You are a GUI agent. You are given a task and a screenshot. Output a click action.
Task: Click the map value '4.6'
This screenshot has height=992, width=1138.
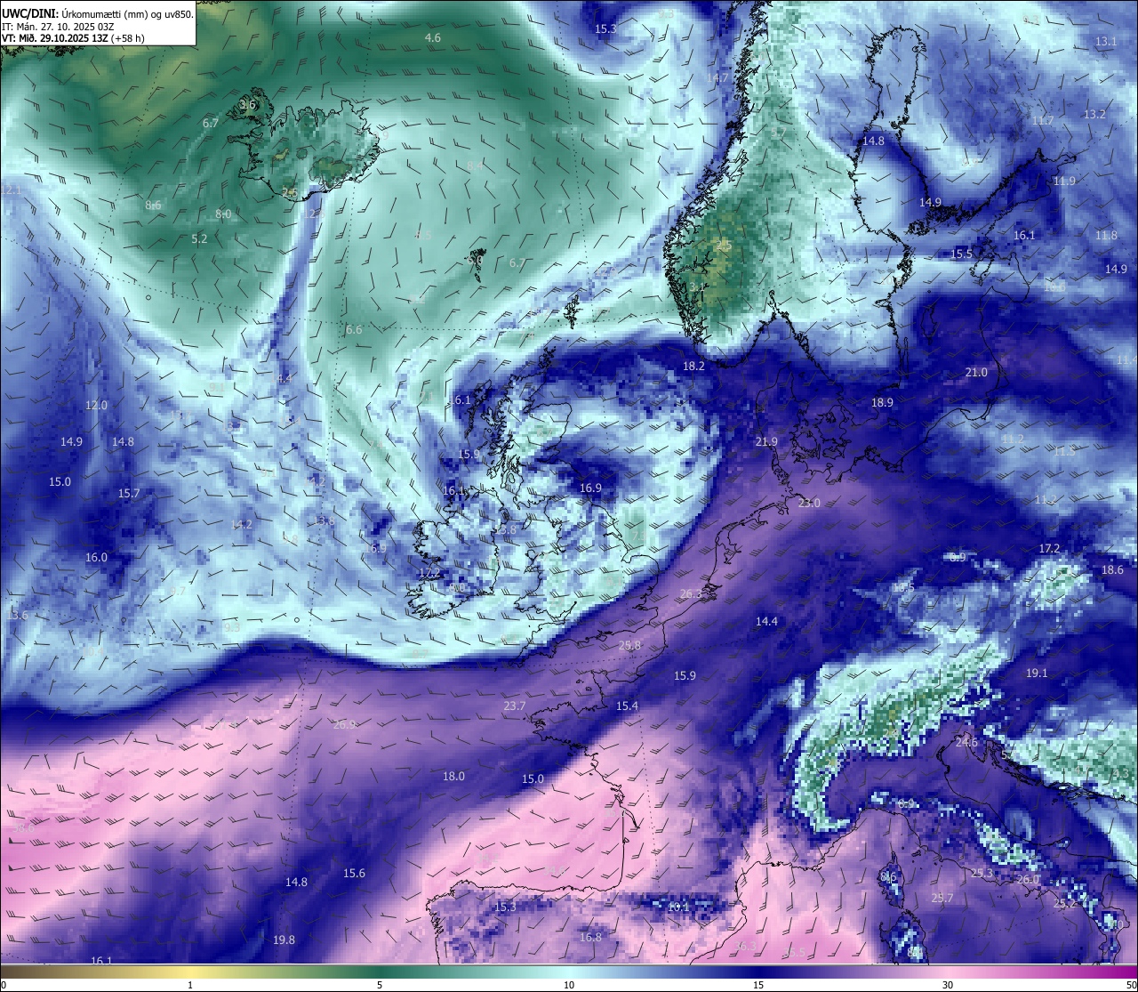pyautogui.click(x=433, y=38)
